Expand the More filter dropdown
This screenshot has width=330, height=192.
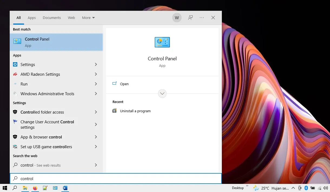(x=88, y=18)
